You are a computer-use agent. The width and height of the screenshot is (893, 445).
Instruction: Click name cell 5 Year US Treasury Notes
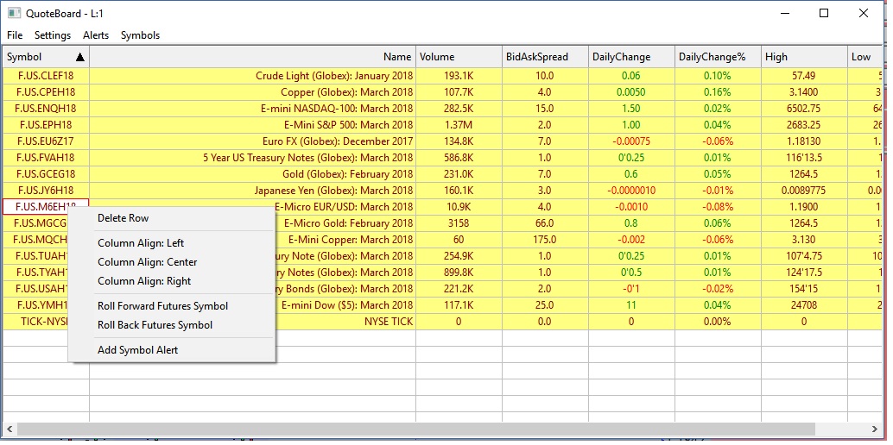pos(253,158)
